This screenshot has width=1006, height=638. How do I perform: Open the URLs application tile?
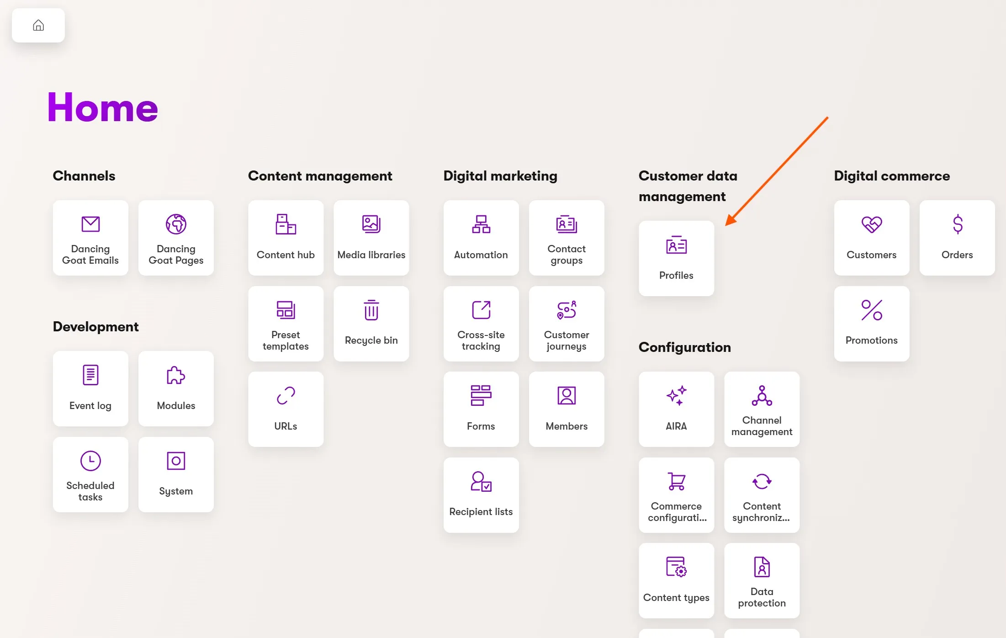pos(286,409)
